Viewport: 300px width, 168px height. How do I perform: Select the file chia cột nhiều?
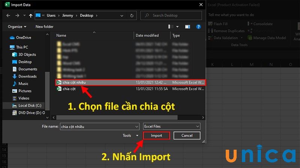(x=130, y=83)
